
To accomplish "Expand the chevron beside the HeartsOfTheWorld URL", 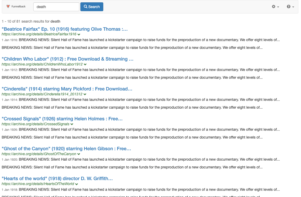I will tap(77, 184).
